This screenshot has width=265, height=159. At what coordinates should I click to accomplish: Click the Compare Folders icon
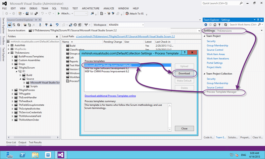pyautogui.click(x=71, y=25)
